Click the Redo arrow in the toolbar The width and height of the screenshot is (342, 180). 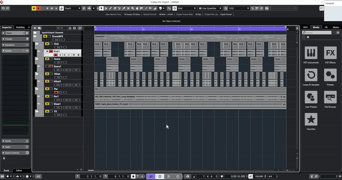click(7, 8)
